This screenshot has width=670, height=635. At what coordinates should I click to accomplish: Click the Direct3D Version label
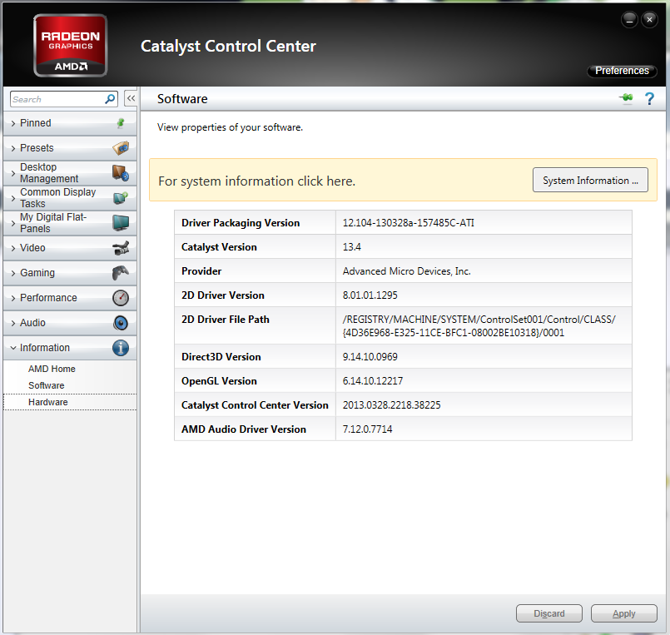coord(221,357)
